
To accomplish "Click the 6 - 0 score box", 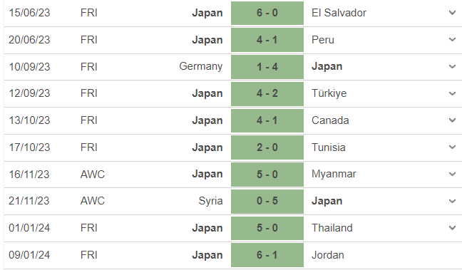I will pyautogui.click(x=267, y=13).
